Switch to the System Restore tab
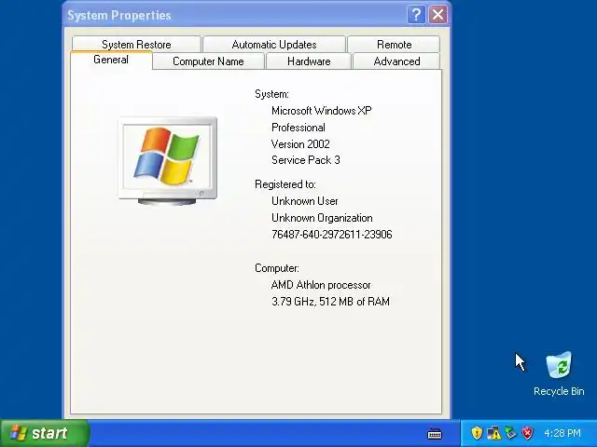 136,45
